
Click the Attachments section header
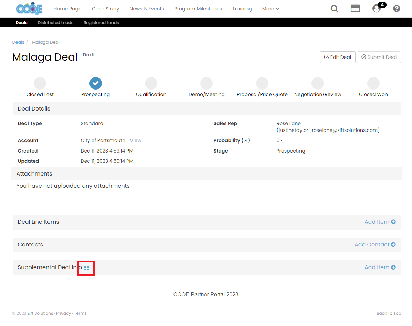click(x=207, y=173)
